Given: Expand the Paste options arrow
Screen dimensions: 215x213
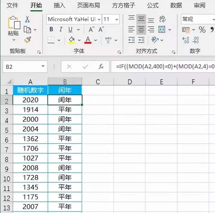Looking at the screenshot, I should click(14, 40).
